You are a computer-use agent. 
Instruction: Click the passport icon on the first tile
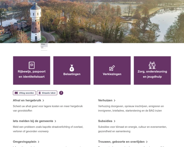click(x=32, y=65)
